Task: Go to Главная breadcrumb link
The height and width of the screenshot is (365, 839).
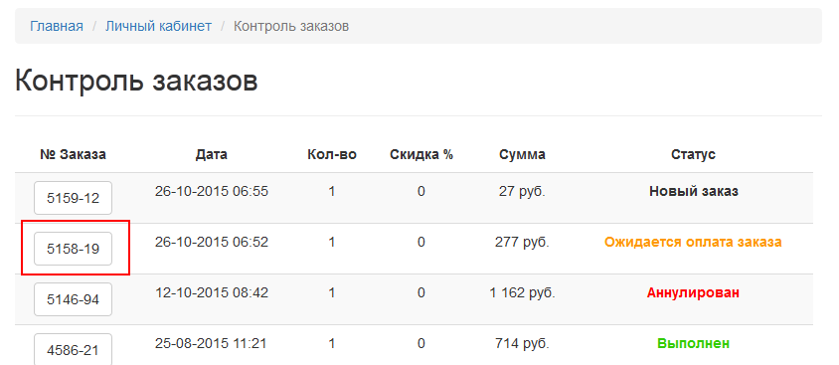Action: coord(57,26)
